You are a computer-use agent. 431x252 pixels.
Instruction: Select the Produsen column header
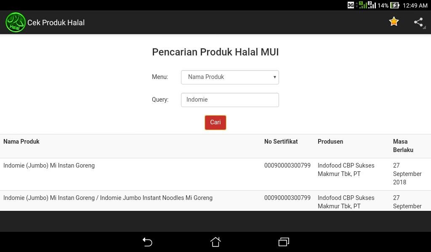[330, 142]
